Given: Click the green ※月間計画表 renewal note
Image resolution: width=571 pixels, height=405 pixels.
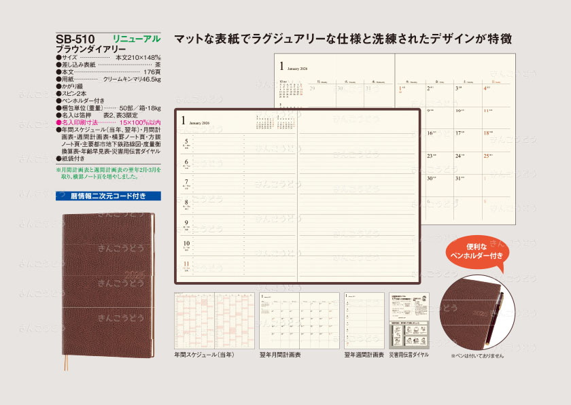Looking at the screenshot, I should click(108, 173).
